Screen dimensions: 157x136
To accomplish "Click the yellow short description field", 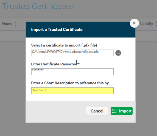I will tap(72, 91).
